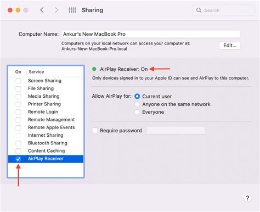Click the magnifying glass search icon
260x212 pixels.
199,10
